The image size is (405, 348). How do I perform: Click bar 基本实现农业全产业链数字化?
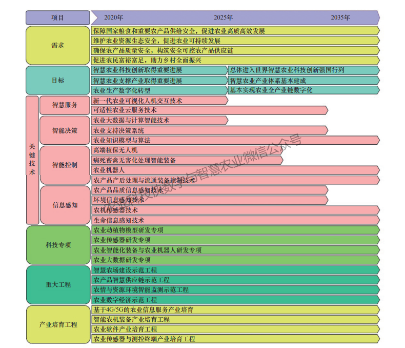[x=303, y=90]
